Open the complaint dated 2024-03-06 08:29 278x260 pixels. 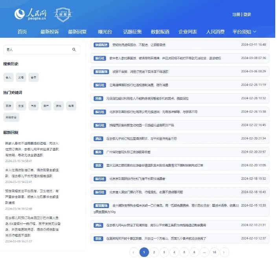pos(180,72)
